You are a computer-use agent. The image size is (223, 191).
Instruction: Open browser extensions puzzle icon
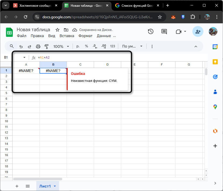193,17
